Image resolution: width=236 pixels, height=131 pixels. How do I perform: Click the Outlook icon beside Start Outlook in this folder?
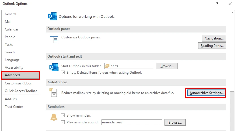click(x=54, y=67)
